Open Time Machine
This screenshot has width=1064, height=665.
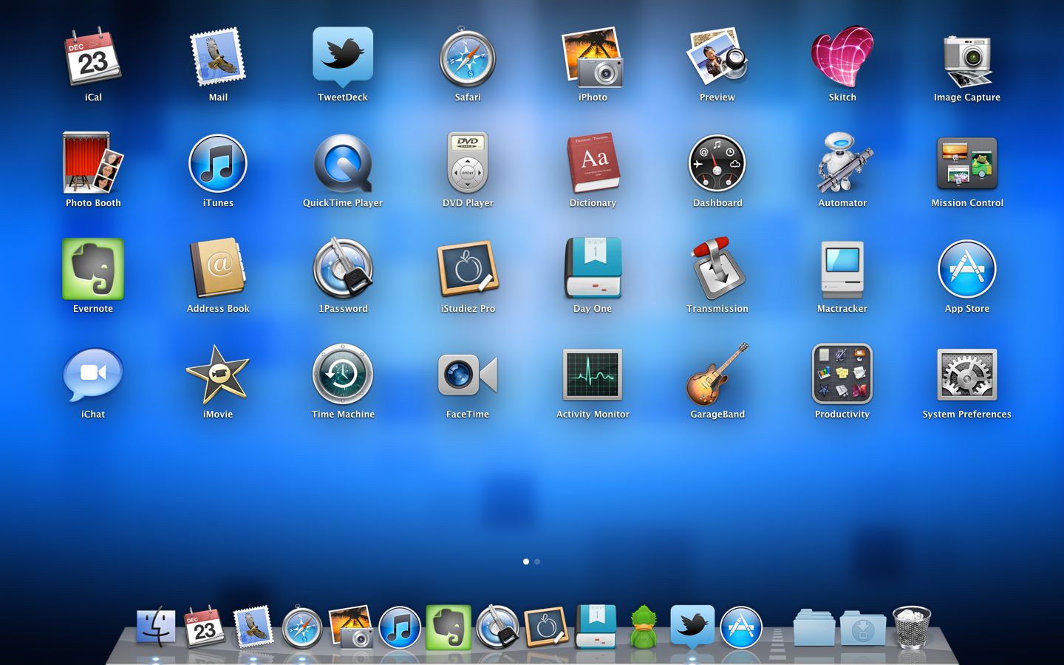click(343, 375)
